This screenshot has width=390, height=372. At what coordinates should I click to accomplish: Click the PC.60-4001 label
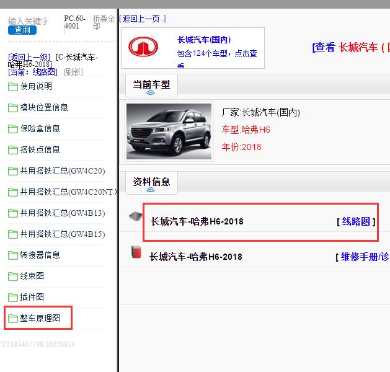pyautogui.click(x=75, y=22)
